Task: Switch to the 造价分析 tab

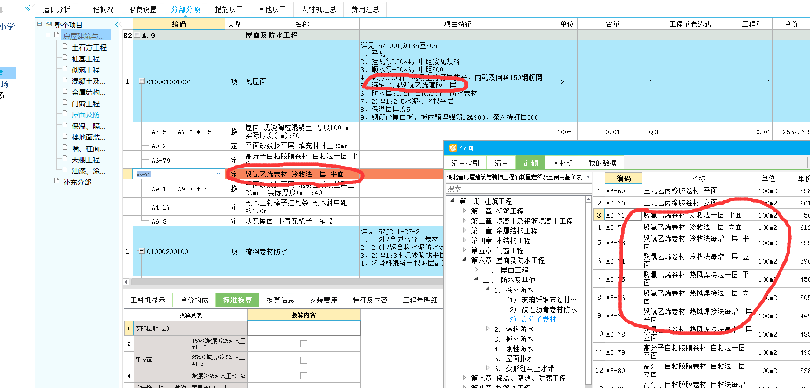Action: coord(57,9)
